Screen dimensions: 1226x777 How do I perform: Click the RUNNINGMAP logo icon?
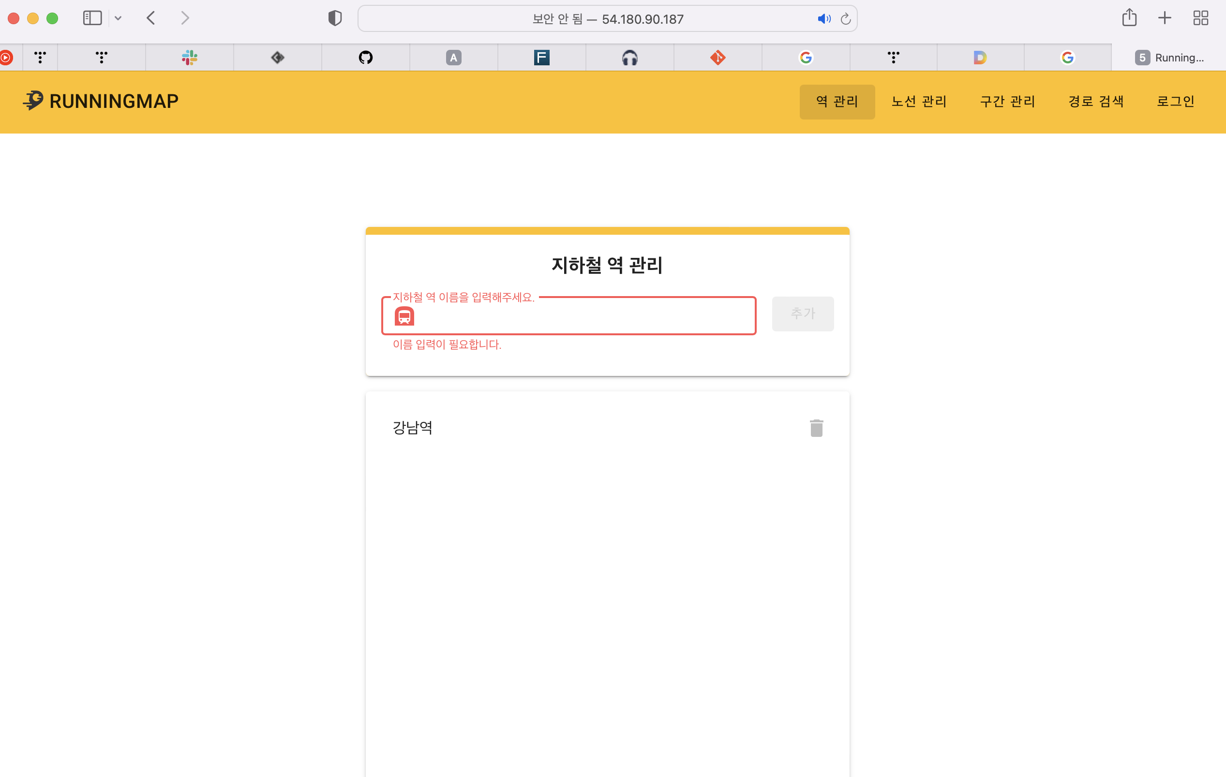coord(33,100)
